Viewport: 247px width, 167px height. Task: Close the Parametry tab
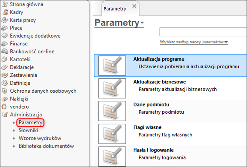point(134,6)
